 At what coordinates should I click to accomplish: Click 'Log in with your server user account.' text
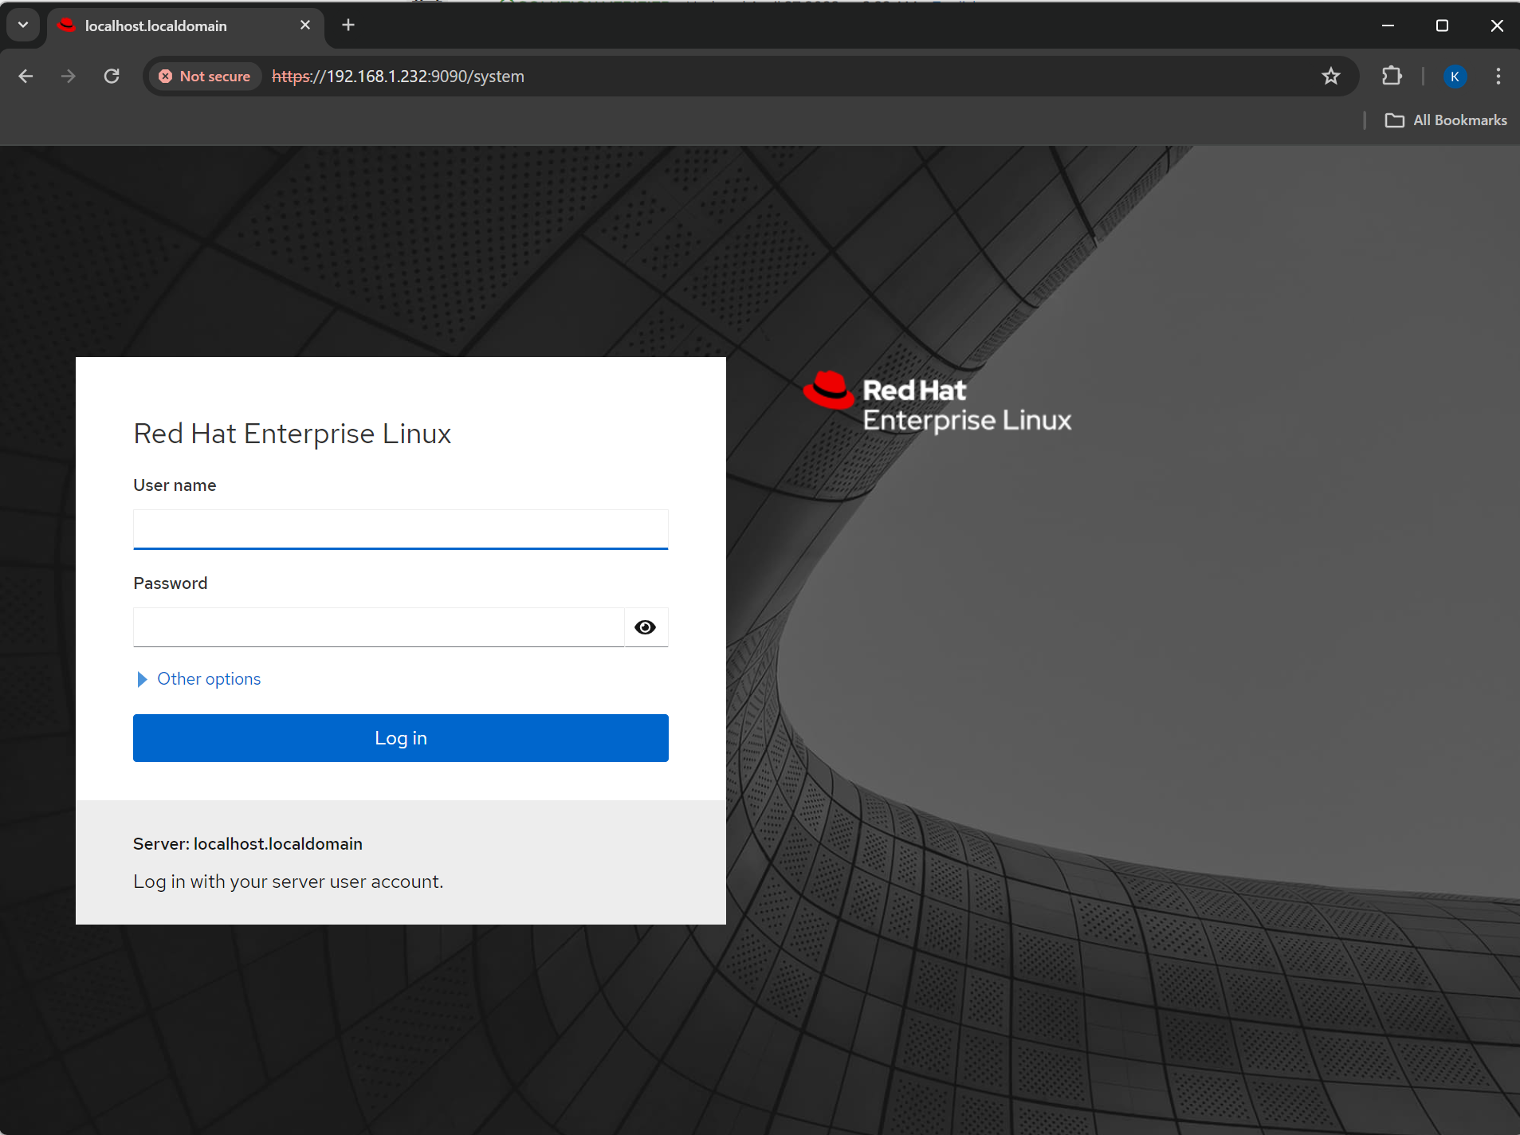pyautogui.click(x=289, y=882)
